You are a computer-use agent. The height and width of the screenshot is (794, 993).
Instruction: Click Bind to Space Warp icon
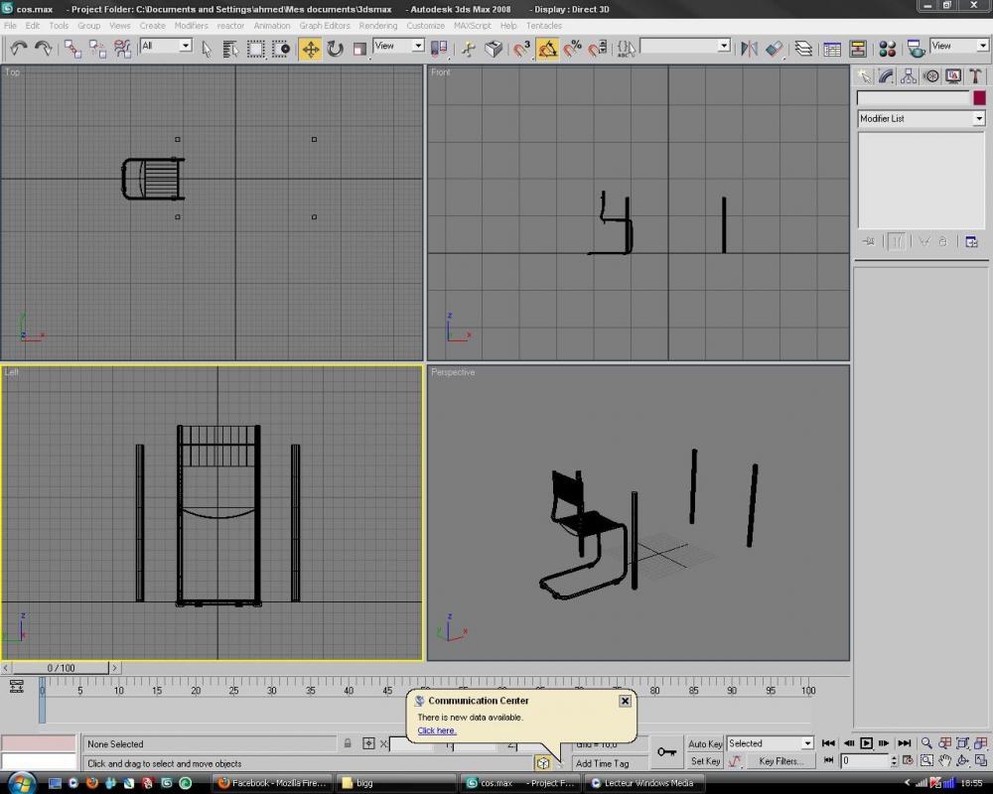click(x=122, y=49)
